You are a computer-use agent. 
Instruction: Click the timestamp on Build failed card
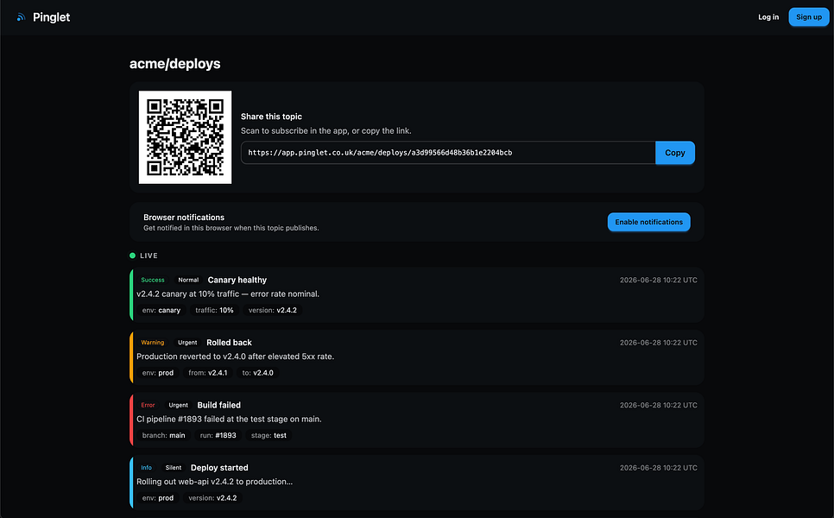click(x=659, y=405)
